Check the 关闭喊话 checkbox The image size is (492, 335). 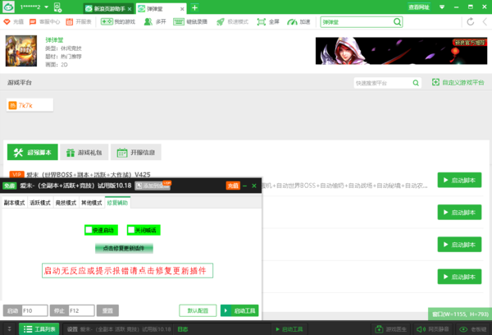[x=131, y=230]
